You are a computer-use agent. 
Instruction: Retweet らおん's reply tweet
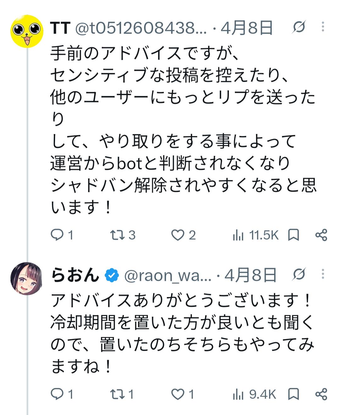117,394
